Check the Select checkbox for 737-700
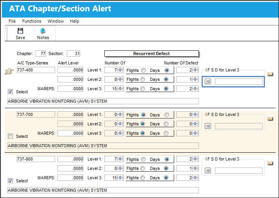This screenshot has width=279, height=198. (10, 136)
